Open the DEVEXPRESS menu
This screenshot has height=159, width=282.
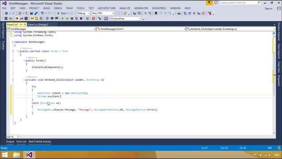(159, 8)
